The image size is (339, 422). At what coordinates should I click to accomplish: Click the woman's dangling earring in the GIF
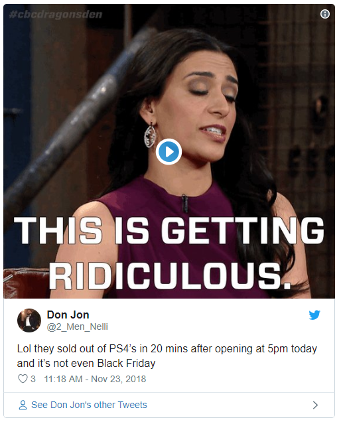[x=151, y=135]
